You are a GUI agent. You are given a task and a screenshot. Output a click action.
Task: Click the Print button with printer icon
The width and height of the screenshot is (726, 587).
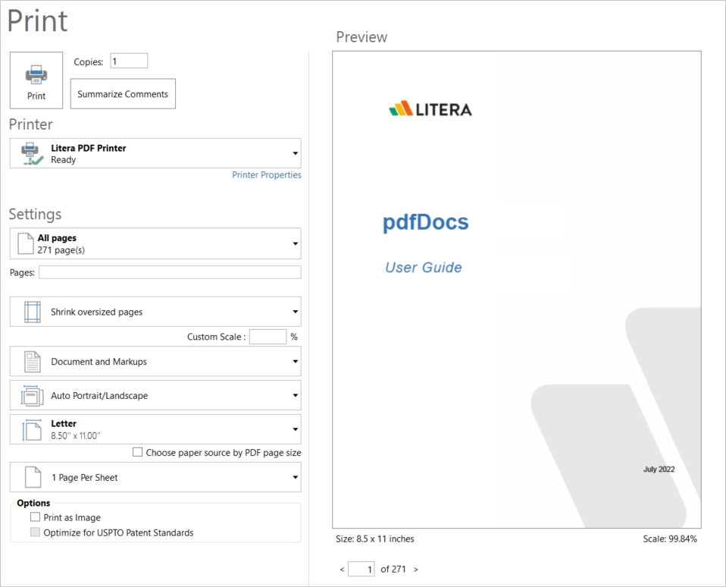pos(36,80)
